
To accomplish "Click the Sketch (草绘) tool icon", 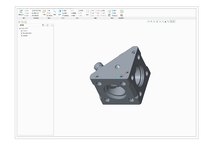I will [55, 12].
